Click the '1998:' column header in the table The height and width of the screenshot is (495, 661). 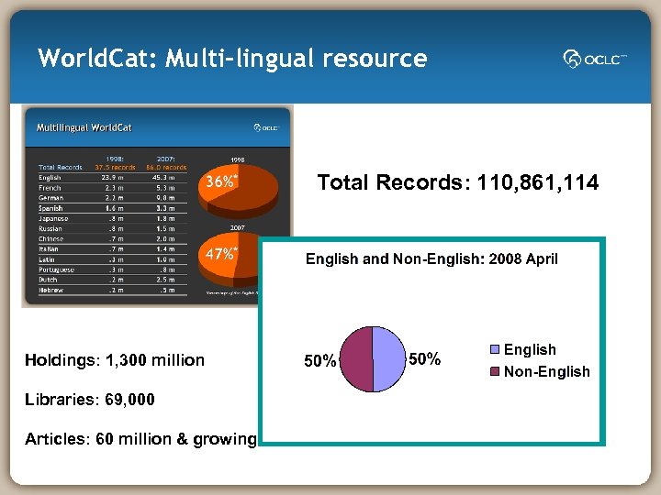click(115, 159)
